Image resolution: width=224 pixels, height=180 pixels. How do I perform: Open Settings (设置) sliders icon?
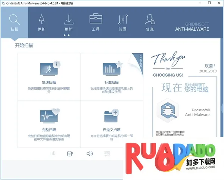[122, 19]
